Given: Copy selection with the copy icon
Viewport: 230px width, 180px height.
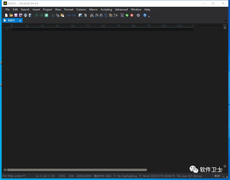Looking at the screenshot, I should pos(58,15).
